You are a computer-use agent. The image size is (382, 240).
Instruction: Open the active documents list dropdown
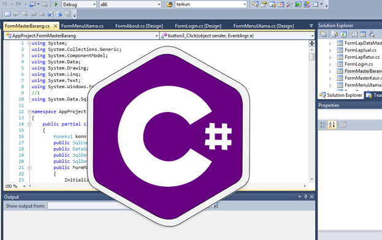click(x=311, y=26)
